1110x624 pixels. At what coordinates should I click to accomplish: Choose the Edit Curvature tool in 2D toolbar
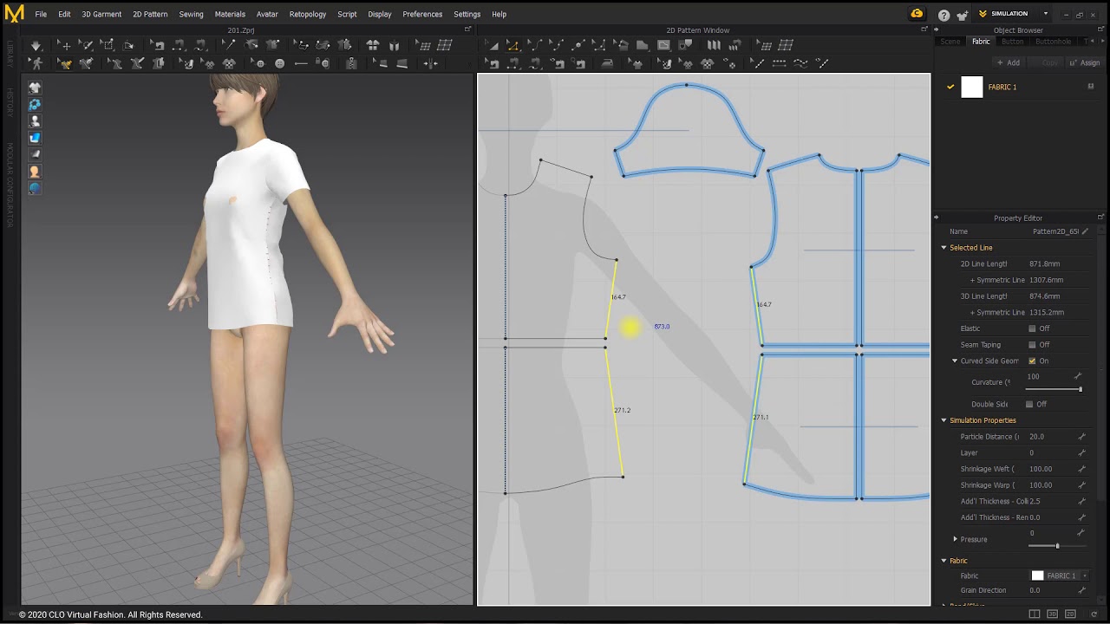coord(534,45)
